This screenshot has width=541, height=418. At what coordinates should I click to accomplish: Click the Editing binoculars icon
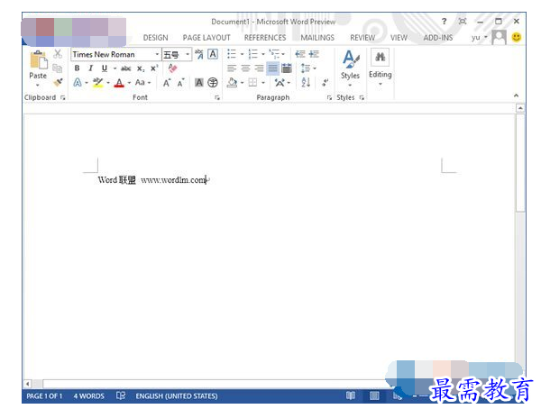click(381, 57)
